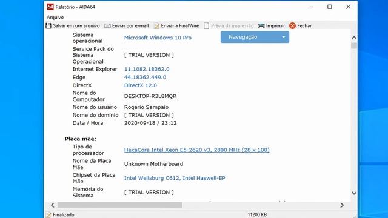This screenshot has height=218, width=388.
Task: Click the vertical scrollbar thumb
Action: point(354,46)
